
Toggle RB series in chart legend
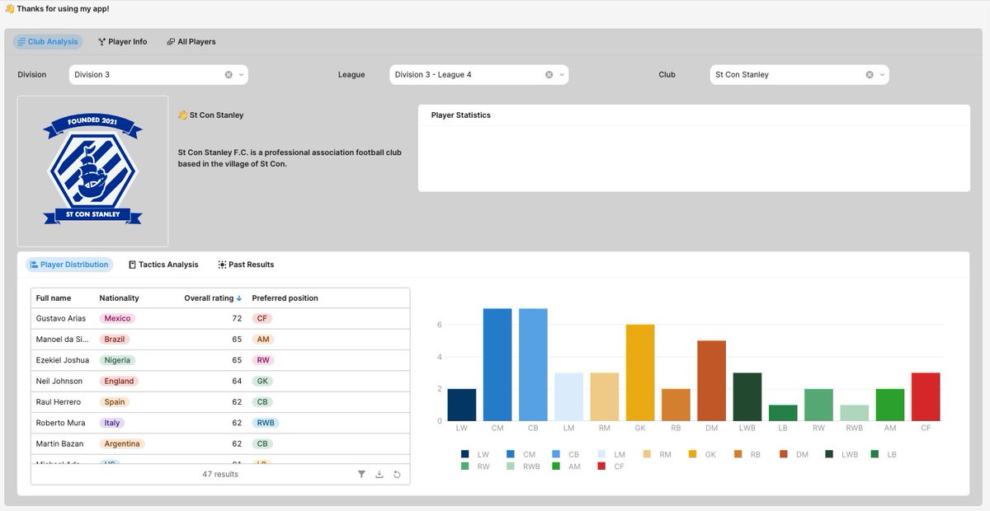(747, 454)
